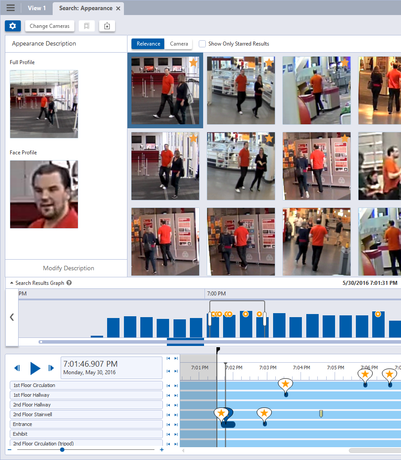Click the Change Cameras button
The height and width of the screenshot is (460, 401).
[x=50, y=26]
